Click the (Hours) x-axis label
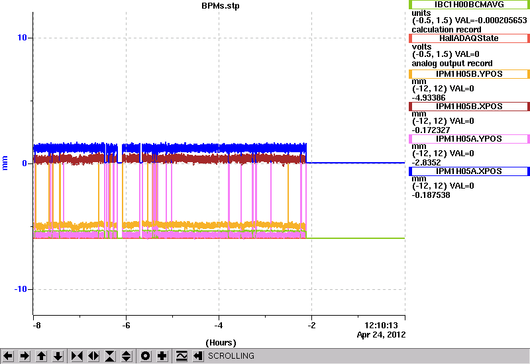 click(221, 343)
